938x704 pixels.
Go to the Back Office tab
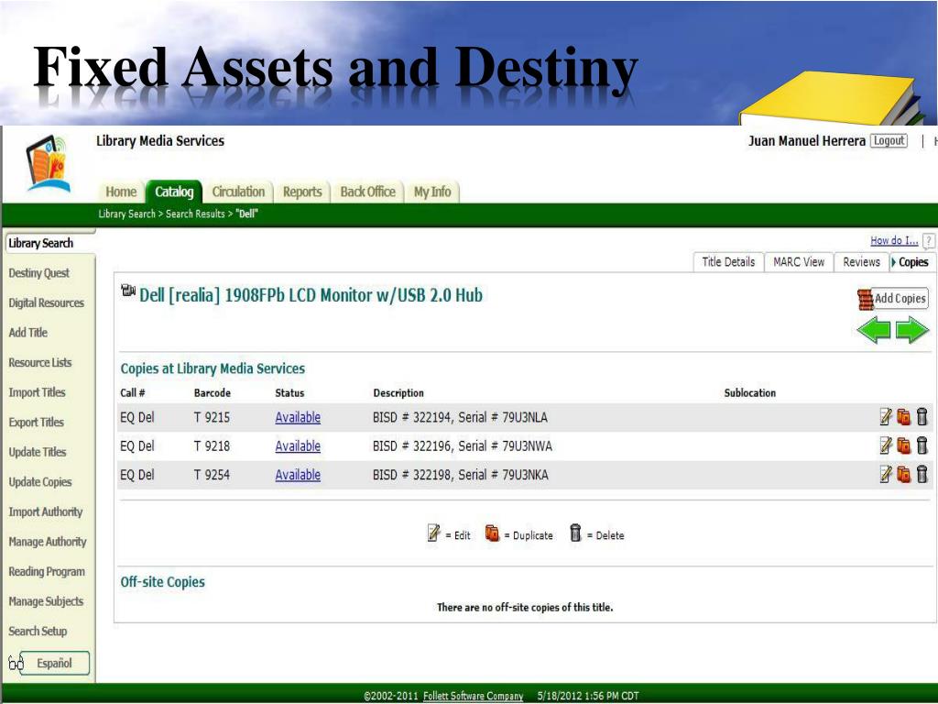[x=368, y=192]
